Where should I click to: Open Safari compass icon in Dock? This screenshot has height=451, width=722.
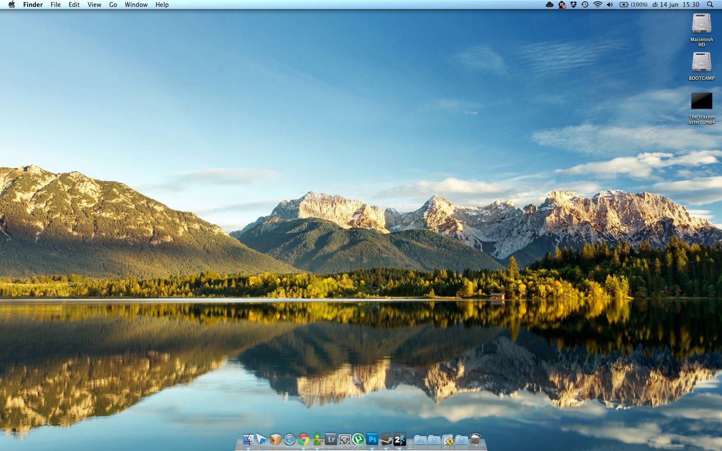pyautogui.click(x=290, y=440)
